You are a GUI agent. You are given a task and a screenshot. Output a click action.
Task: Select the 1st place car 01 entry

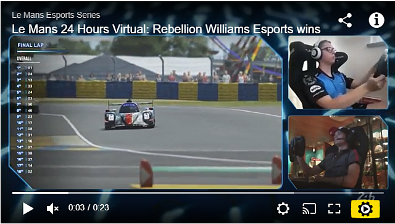click(x=25, y=68)
